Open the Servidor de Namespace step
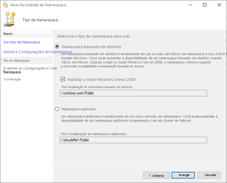This screenshot has height=183, width=227. (x=22, y=42)
